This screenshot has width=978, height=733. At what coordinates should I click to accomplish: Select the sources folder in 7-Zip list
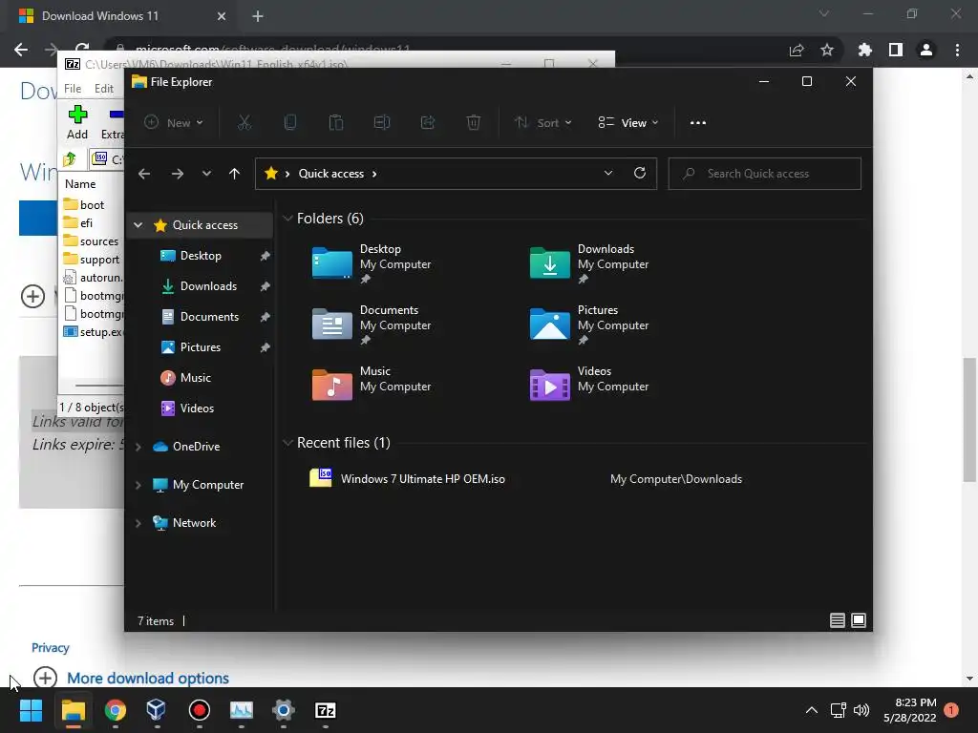(92, 241)
